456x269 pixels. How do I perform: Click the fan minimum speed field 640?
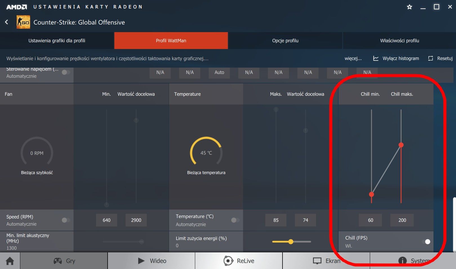tap(106, 220)
